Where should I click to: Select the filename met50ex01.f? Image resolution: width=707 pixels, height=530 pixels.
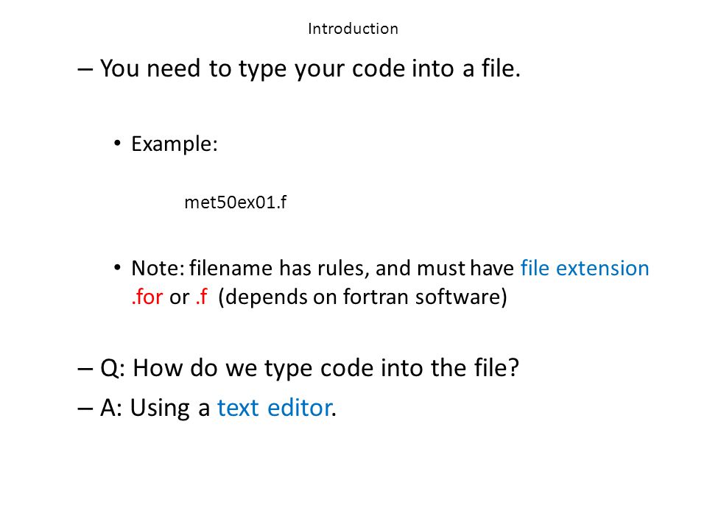pyautogui.click(x=236, y=202)
